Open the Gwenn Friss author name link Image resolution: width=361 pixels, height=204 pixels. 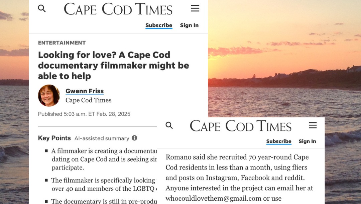click(85, 91)
